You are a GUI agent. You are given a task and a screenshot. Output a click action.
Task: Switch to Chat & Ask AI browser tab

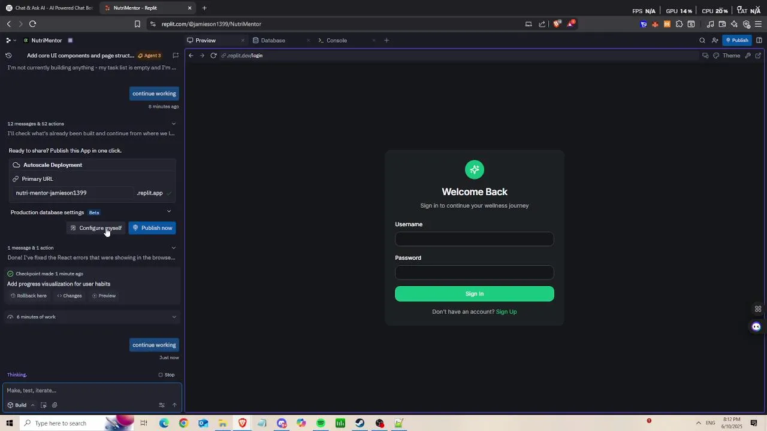[x=49, y=8]
